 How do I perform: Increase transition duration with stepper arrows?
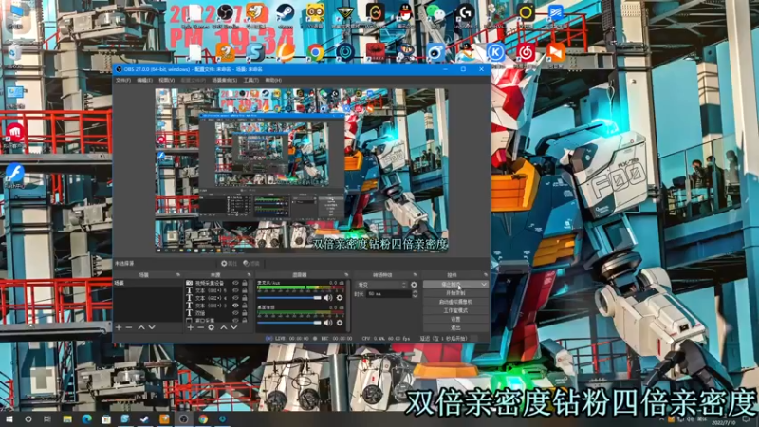click(x=415, y=292)
